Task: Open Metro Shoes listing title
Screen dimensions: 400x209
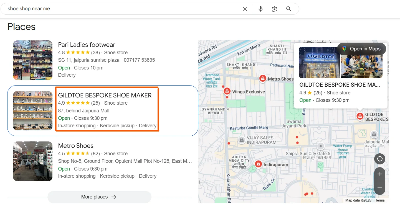Action: coord(76,146)
